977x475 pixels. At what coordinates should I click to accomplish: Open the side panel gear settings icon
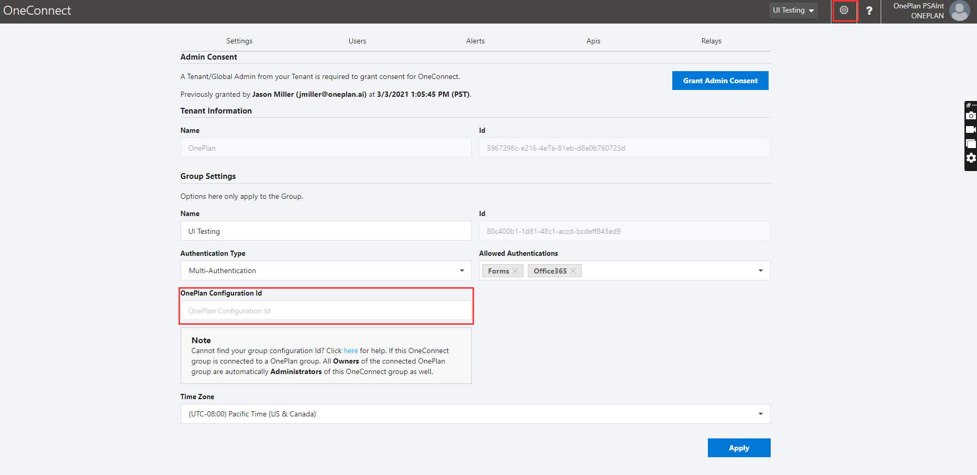tap(971, 157)
